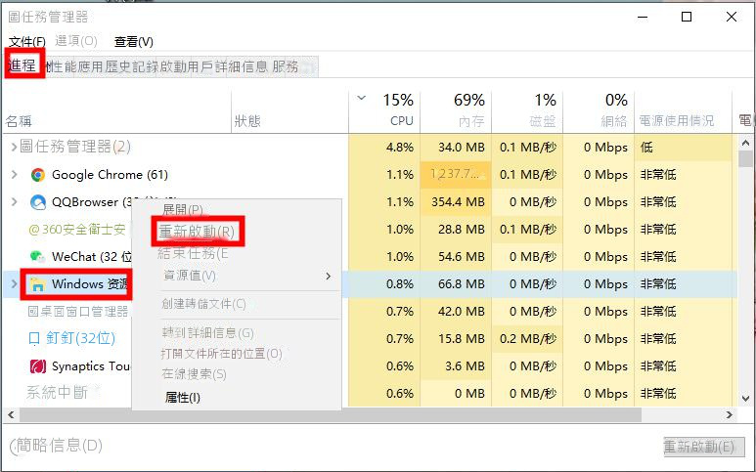Click the 釘釘(32位) process icon

[x=34, y=339]
